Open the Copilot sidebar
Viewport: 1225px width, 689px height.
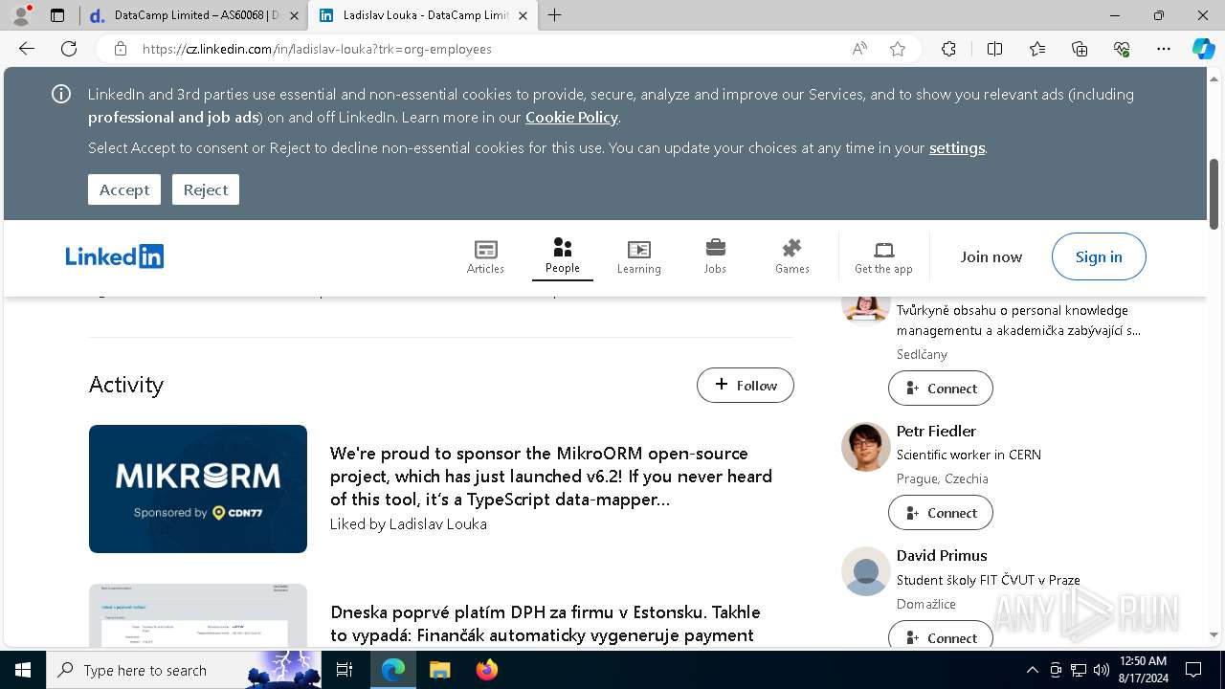pyautogui.click(x=1203, y=49)
